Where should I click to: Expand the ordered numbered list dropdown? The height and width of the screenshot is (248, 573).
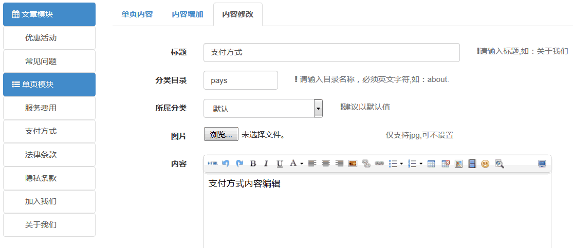(421, 163)
